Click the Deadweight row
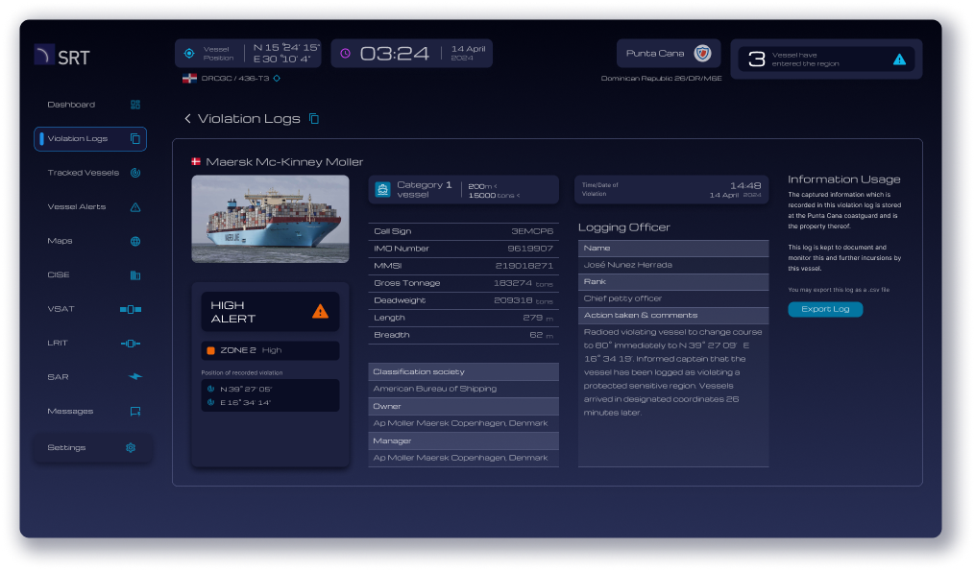The height and width of the screenshot is (571, 975). (463, 300)
